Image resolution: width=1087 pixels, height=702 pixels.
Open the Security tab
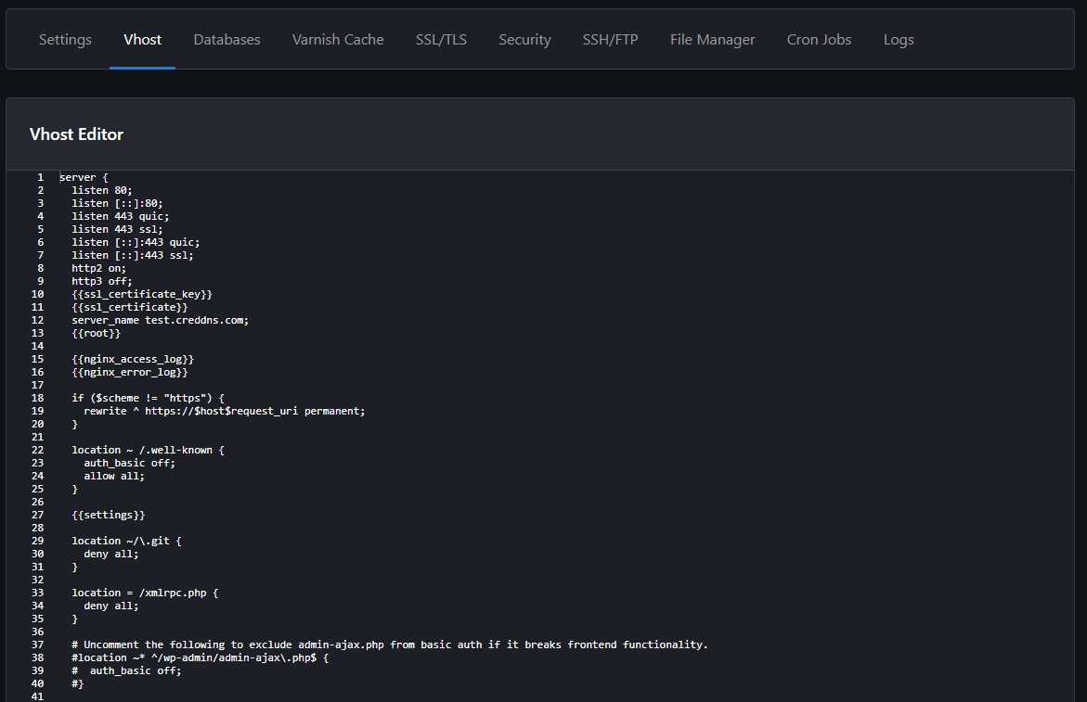click(524, 40)
